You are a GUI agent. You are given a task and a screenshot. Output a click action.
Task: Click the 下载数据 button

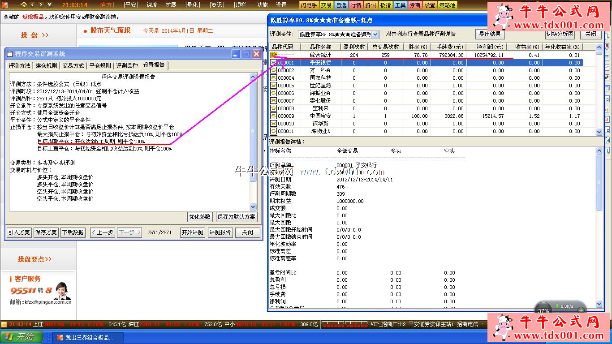coord(73,232)
